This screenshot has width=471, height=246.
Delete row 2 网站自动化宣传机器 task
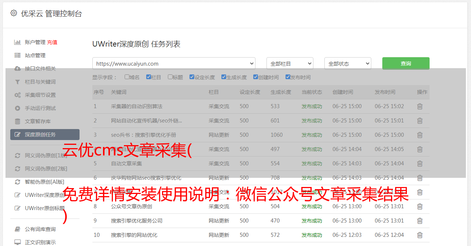click(420, 121)
